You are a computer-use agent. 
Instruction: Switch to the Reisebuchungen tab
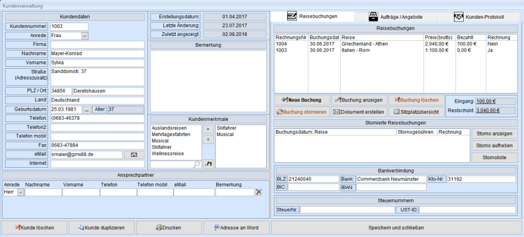tap(313, 16)
